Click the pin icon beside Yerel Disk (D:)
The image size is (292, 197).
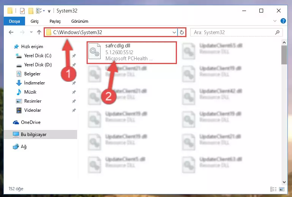(x=74, y=65)
